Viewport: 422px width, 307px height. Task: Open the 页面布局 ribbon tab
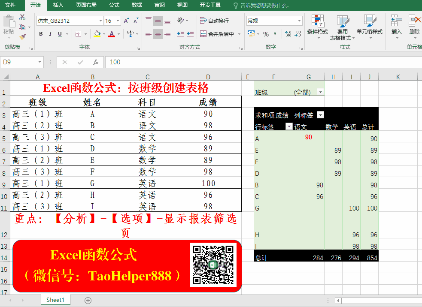click(x=86, y=5)
